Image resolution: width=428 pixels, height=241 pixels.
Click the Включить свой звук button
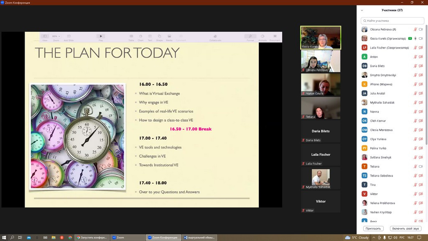(x=405, y=228)
